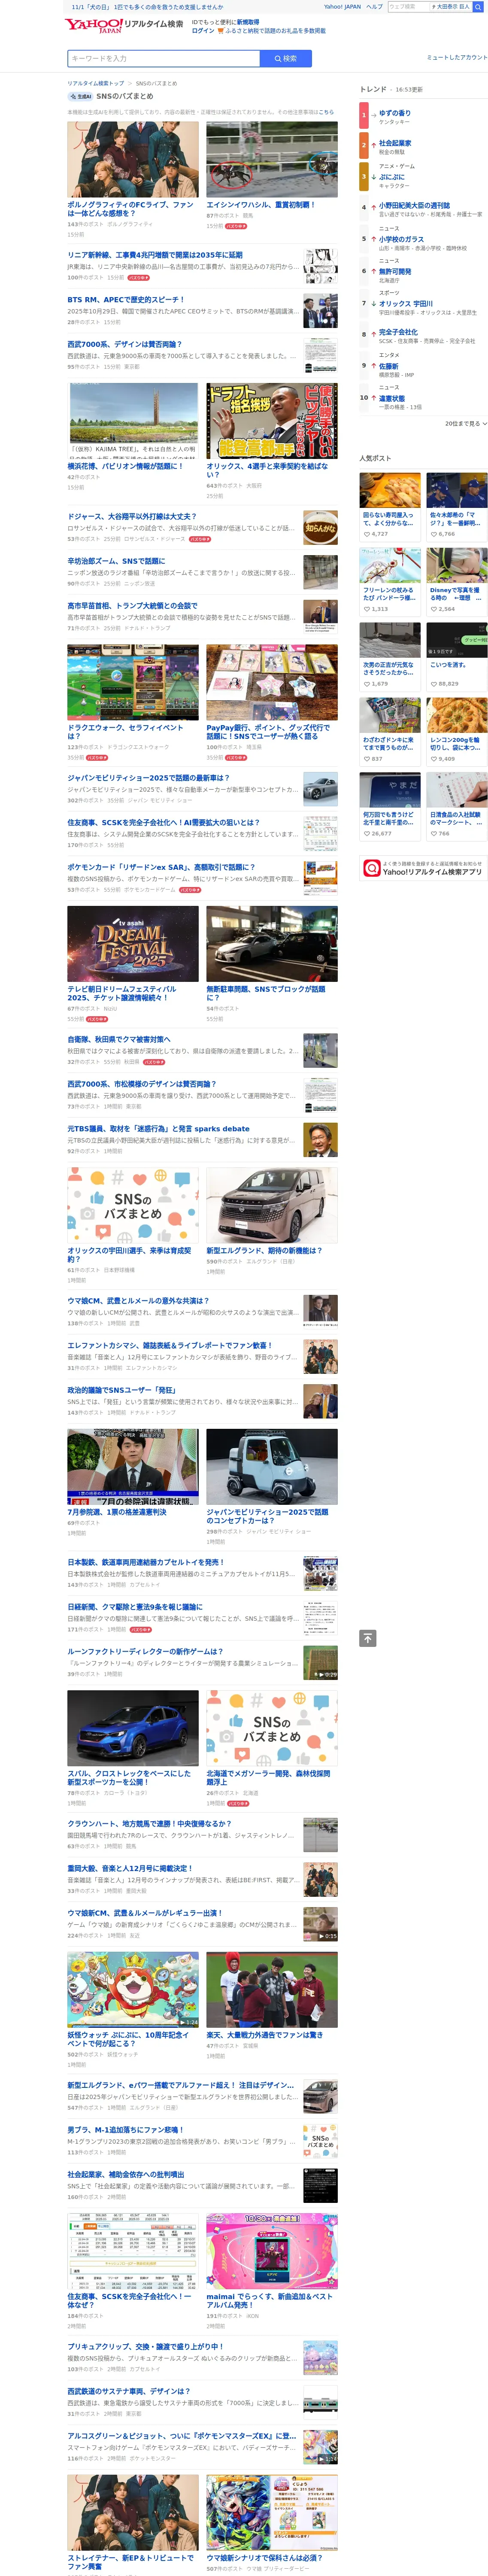Viewport: 488px width, 2576px height.
Task: Play the 妖怪ウォッチ ぷにぷに video thumbnail
Action: 133,1989
